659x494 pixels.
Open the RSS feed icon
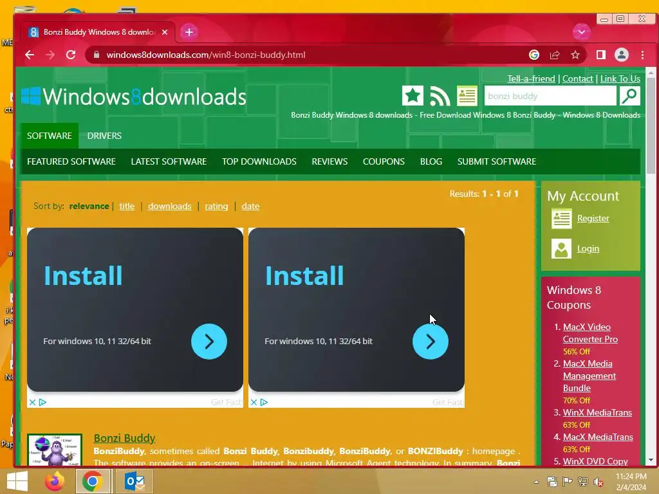tap(440, 96)
